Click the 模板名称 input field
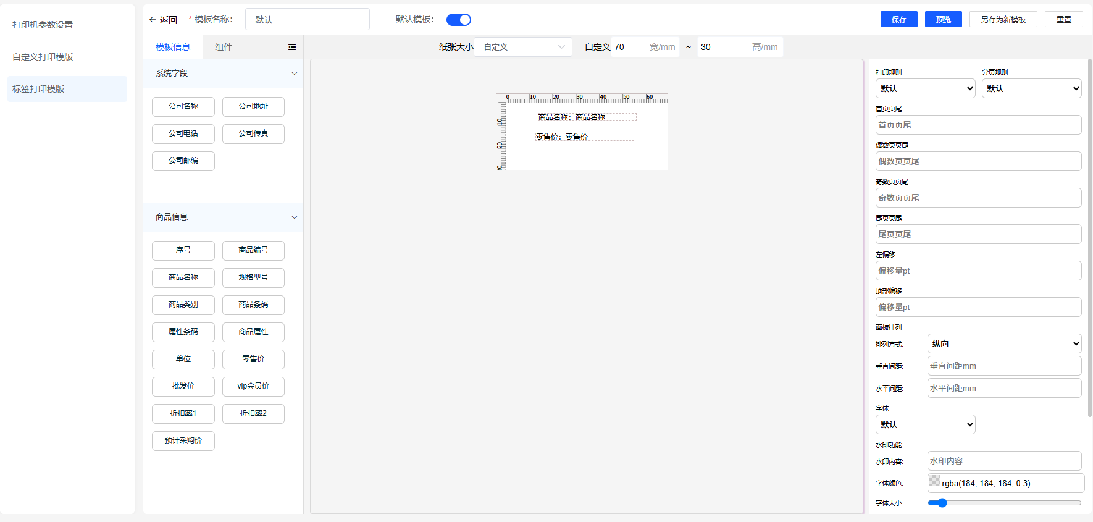 tap(308, 19)
